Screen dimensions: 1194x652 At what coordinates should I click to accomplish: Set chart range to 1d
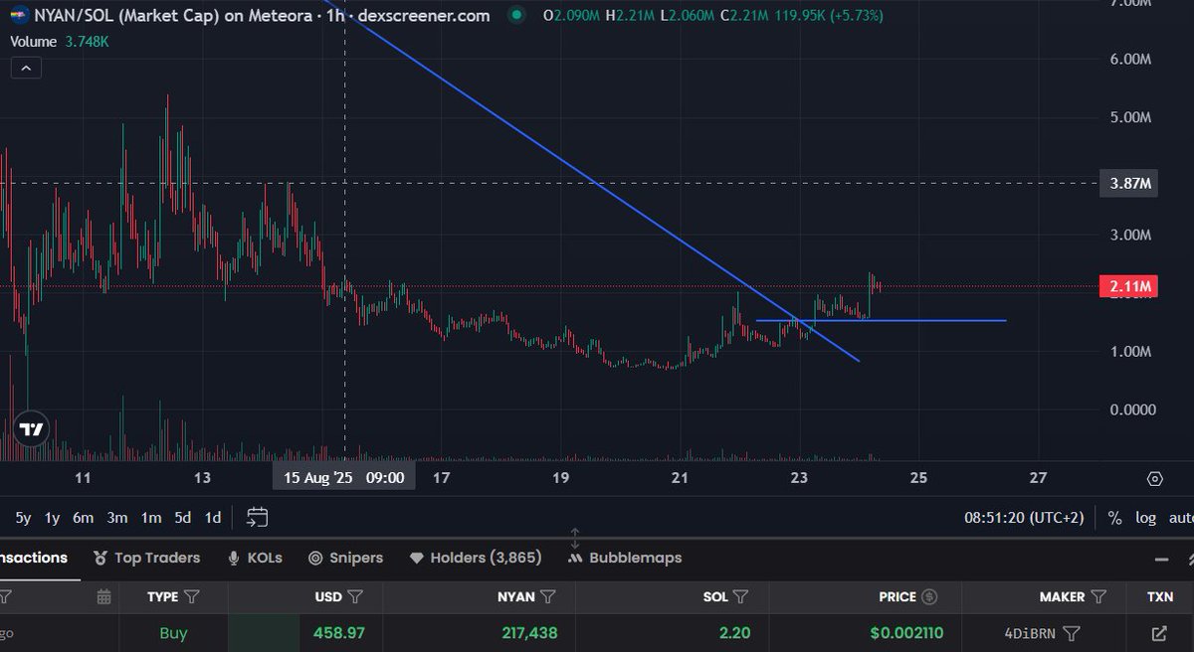[213, 517]
